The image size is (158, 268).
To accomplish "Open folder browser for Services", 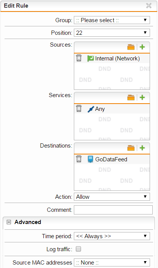I will tap(131, 97).
